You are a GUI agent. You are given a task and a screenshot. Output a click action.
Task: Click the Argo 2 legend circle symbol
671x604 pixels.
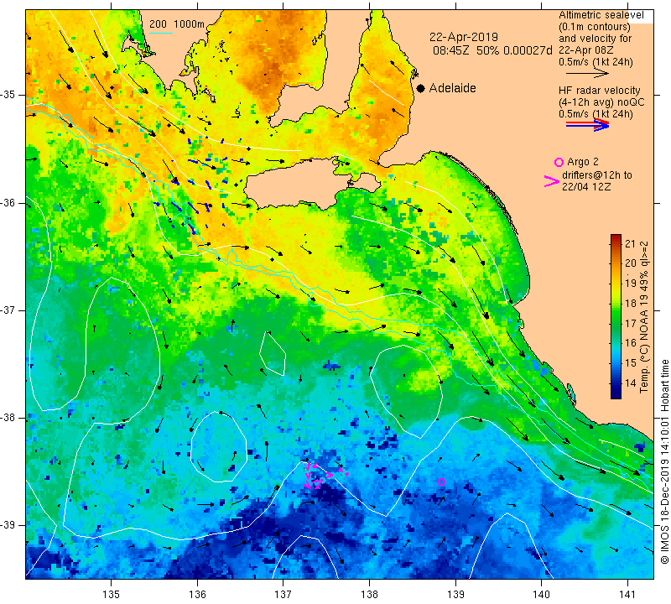click(x=559, y=162)
